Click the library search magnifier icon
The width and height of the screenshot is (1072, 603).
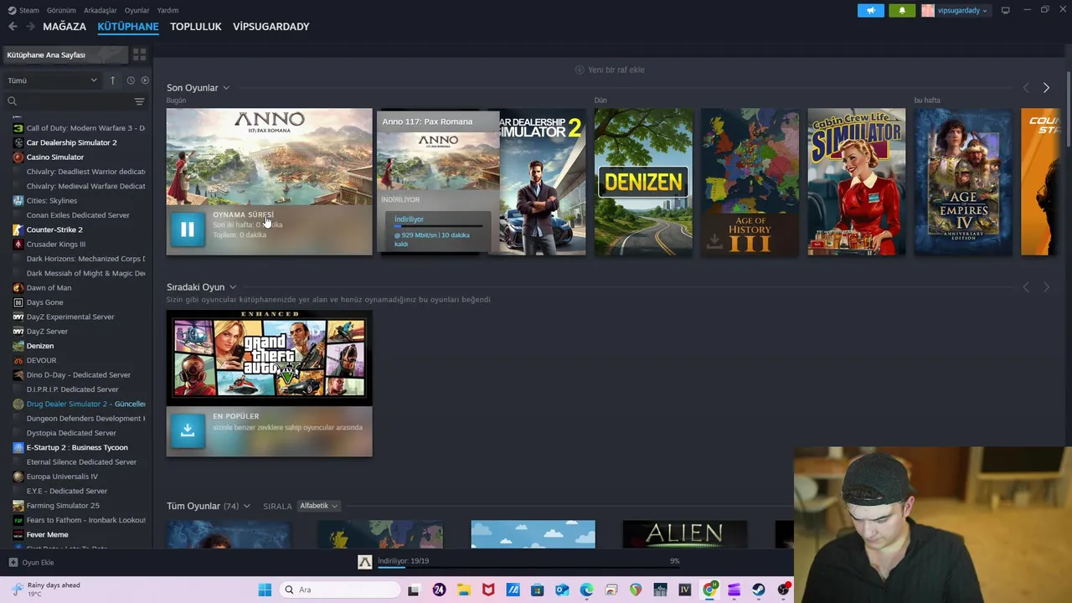pos(12,101)
